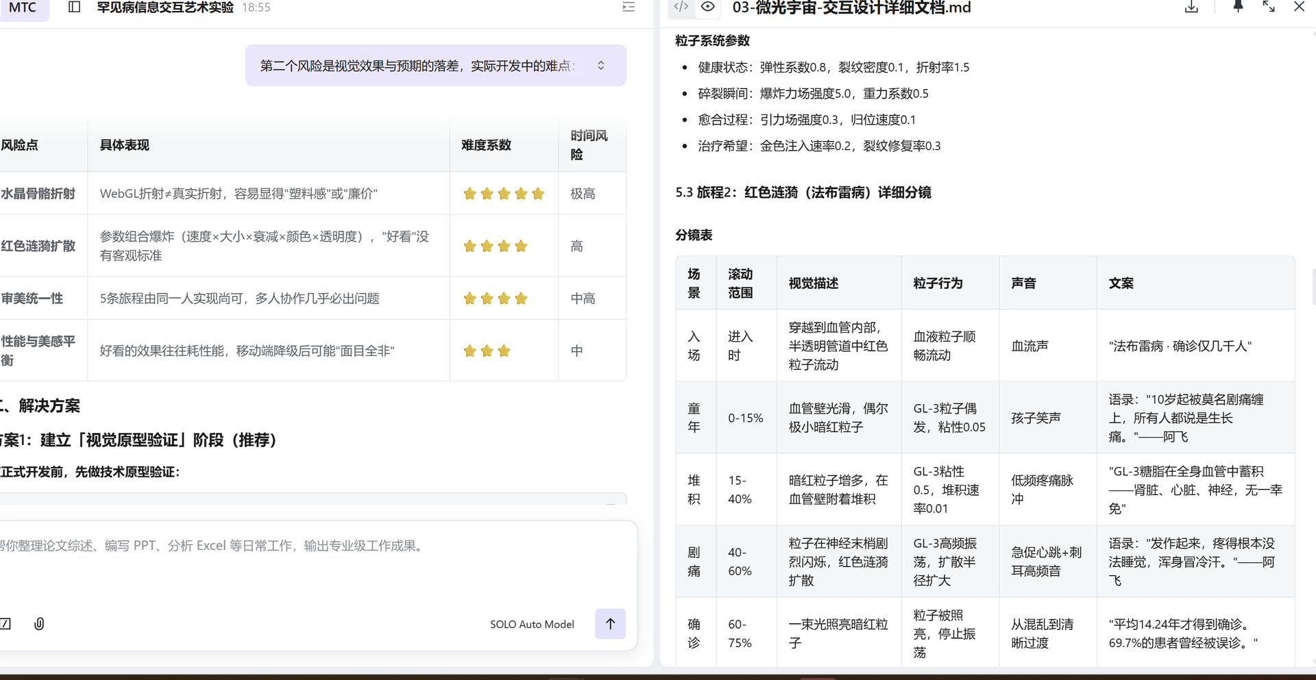Send message with up arrow button
The width and height of the screenshot is (1316, 680).
point(610,624)
